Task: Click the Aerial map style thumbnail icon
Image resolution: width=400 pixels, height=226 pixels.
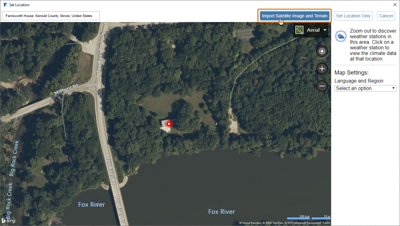Action: pos(299,30)
